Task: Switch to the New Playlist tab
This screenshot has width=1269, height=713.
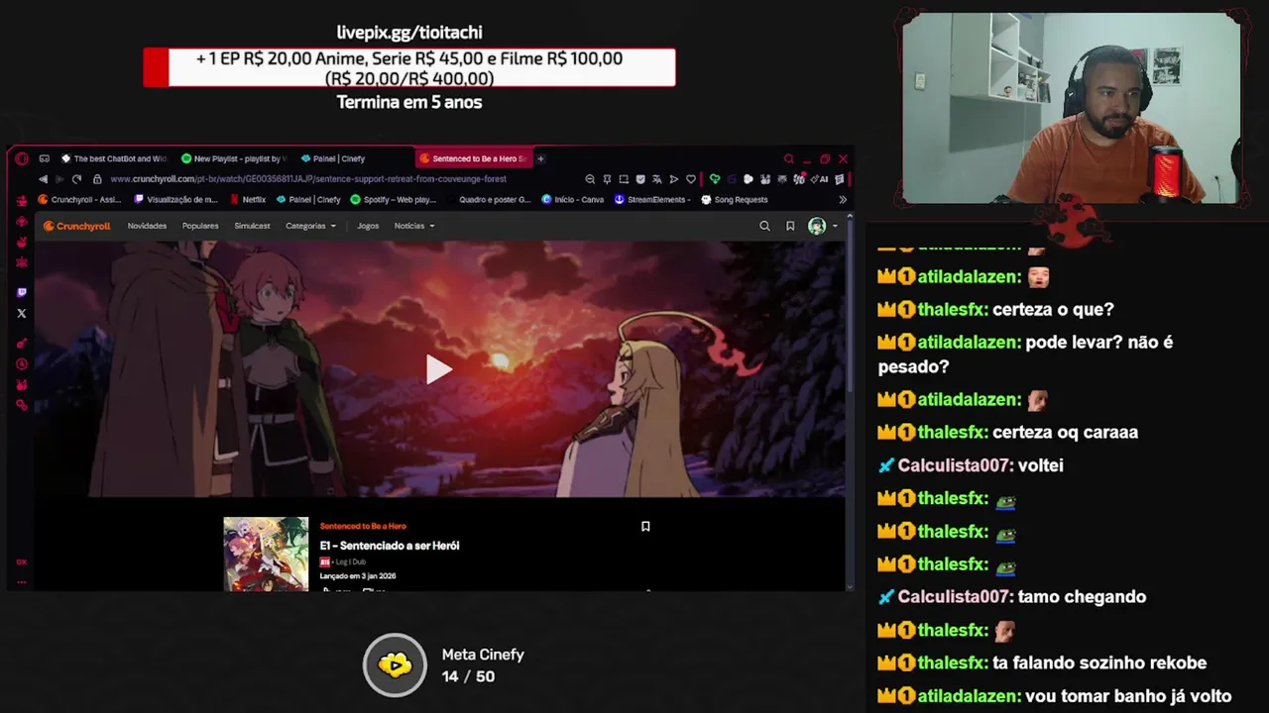Action: [234, 158]
